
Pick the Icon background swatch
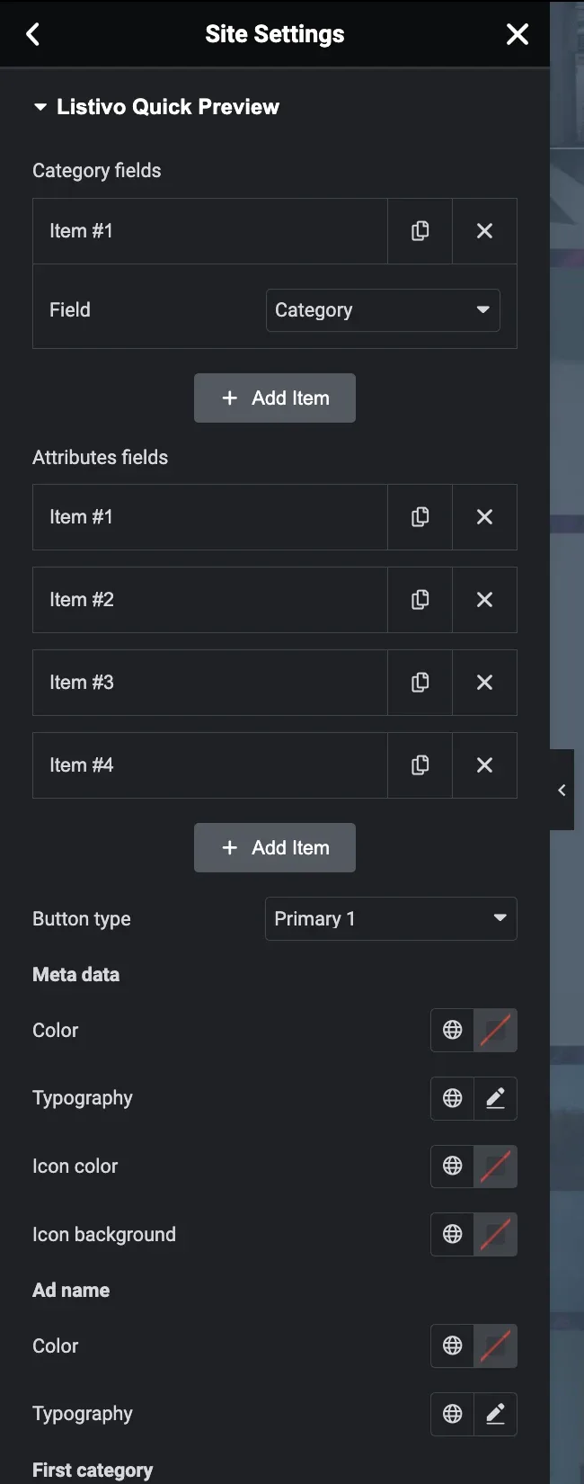[x=495, y=1235]
